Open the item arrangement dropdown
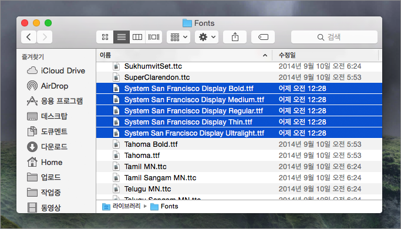Viewport: 401px width, 229px height. click(178, 37)
